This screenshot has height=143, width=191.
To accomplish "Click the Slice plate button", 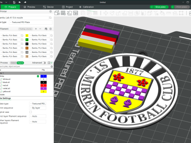I will [161, 7].
